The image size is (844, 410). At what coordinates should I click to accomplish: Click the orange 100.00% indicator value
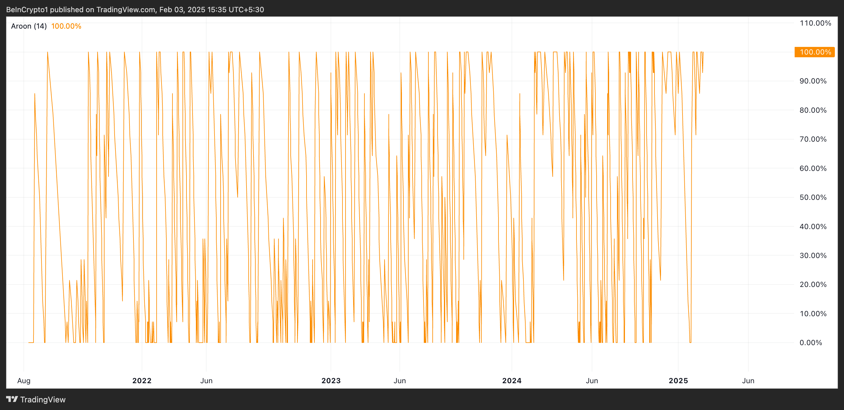pyautogui.click(x=66, y=26)
